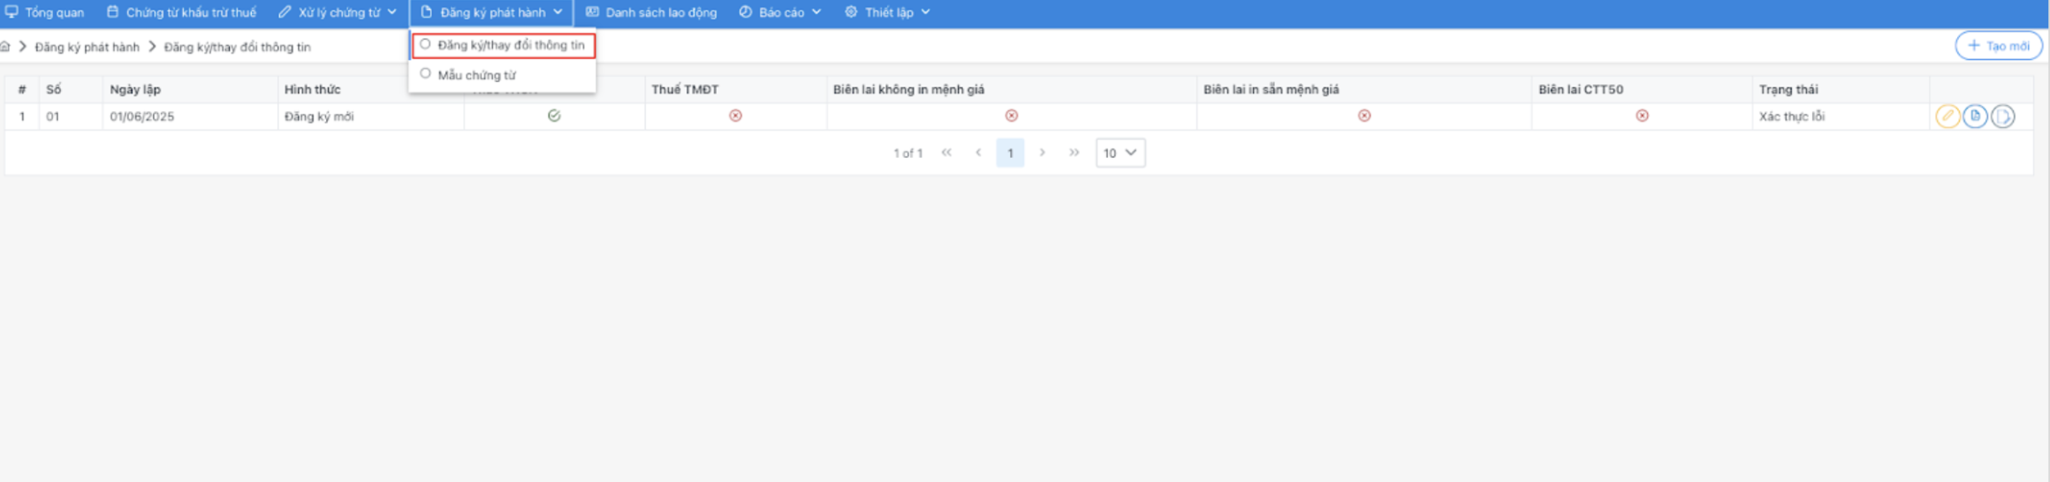The height and width of the screenshot is (482, 2050).
Task: Click red X under Biên lai CTT50
Action: (1642, 116)
